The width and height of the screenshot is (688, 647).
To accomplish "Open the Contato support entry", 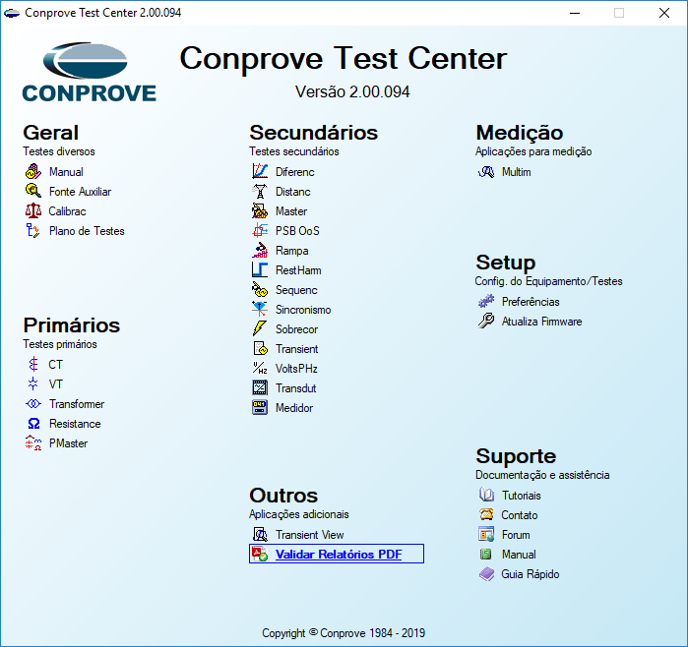I will (x=520, y=515).
